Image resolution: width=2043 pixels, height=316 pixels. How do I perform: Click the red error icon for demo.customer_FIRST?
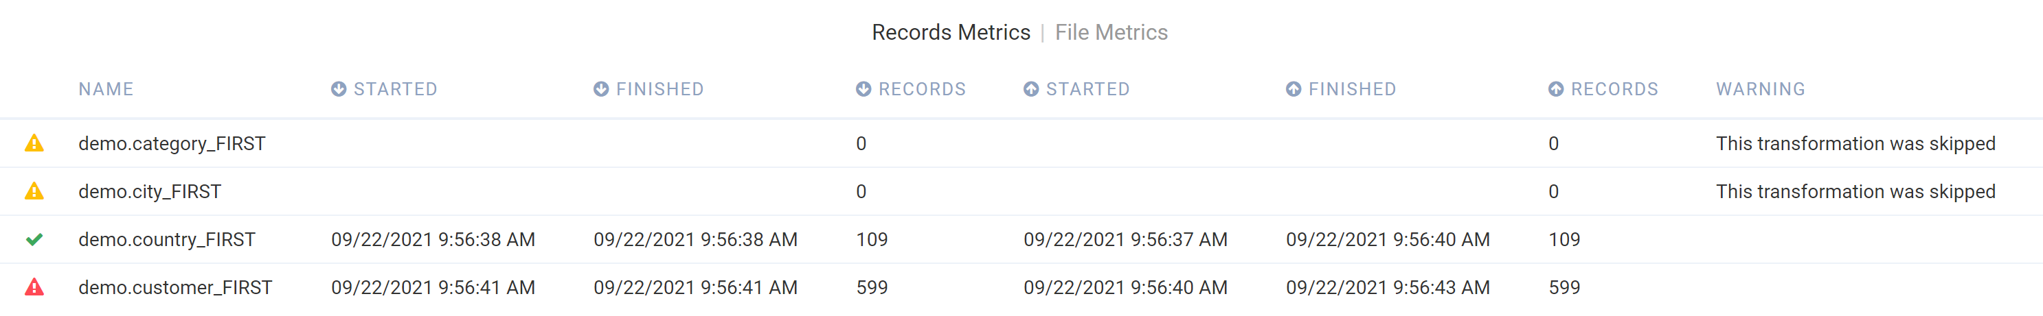point(34,287)
